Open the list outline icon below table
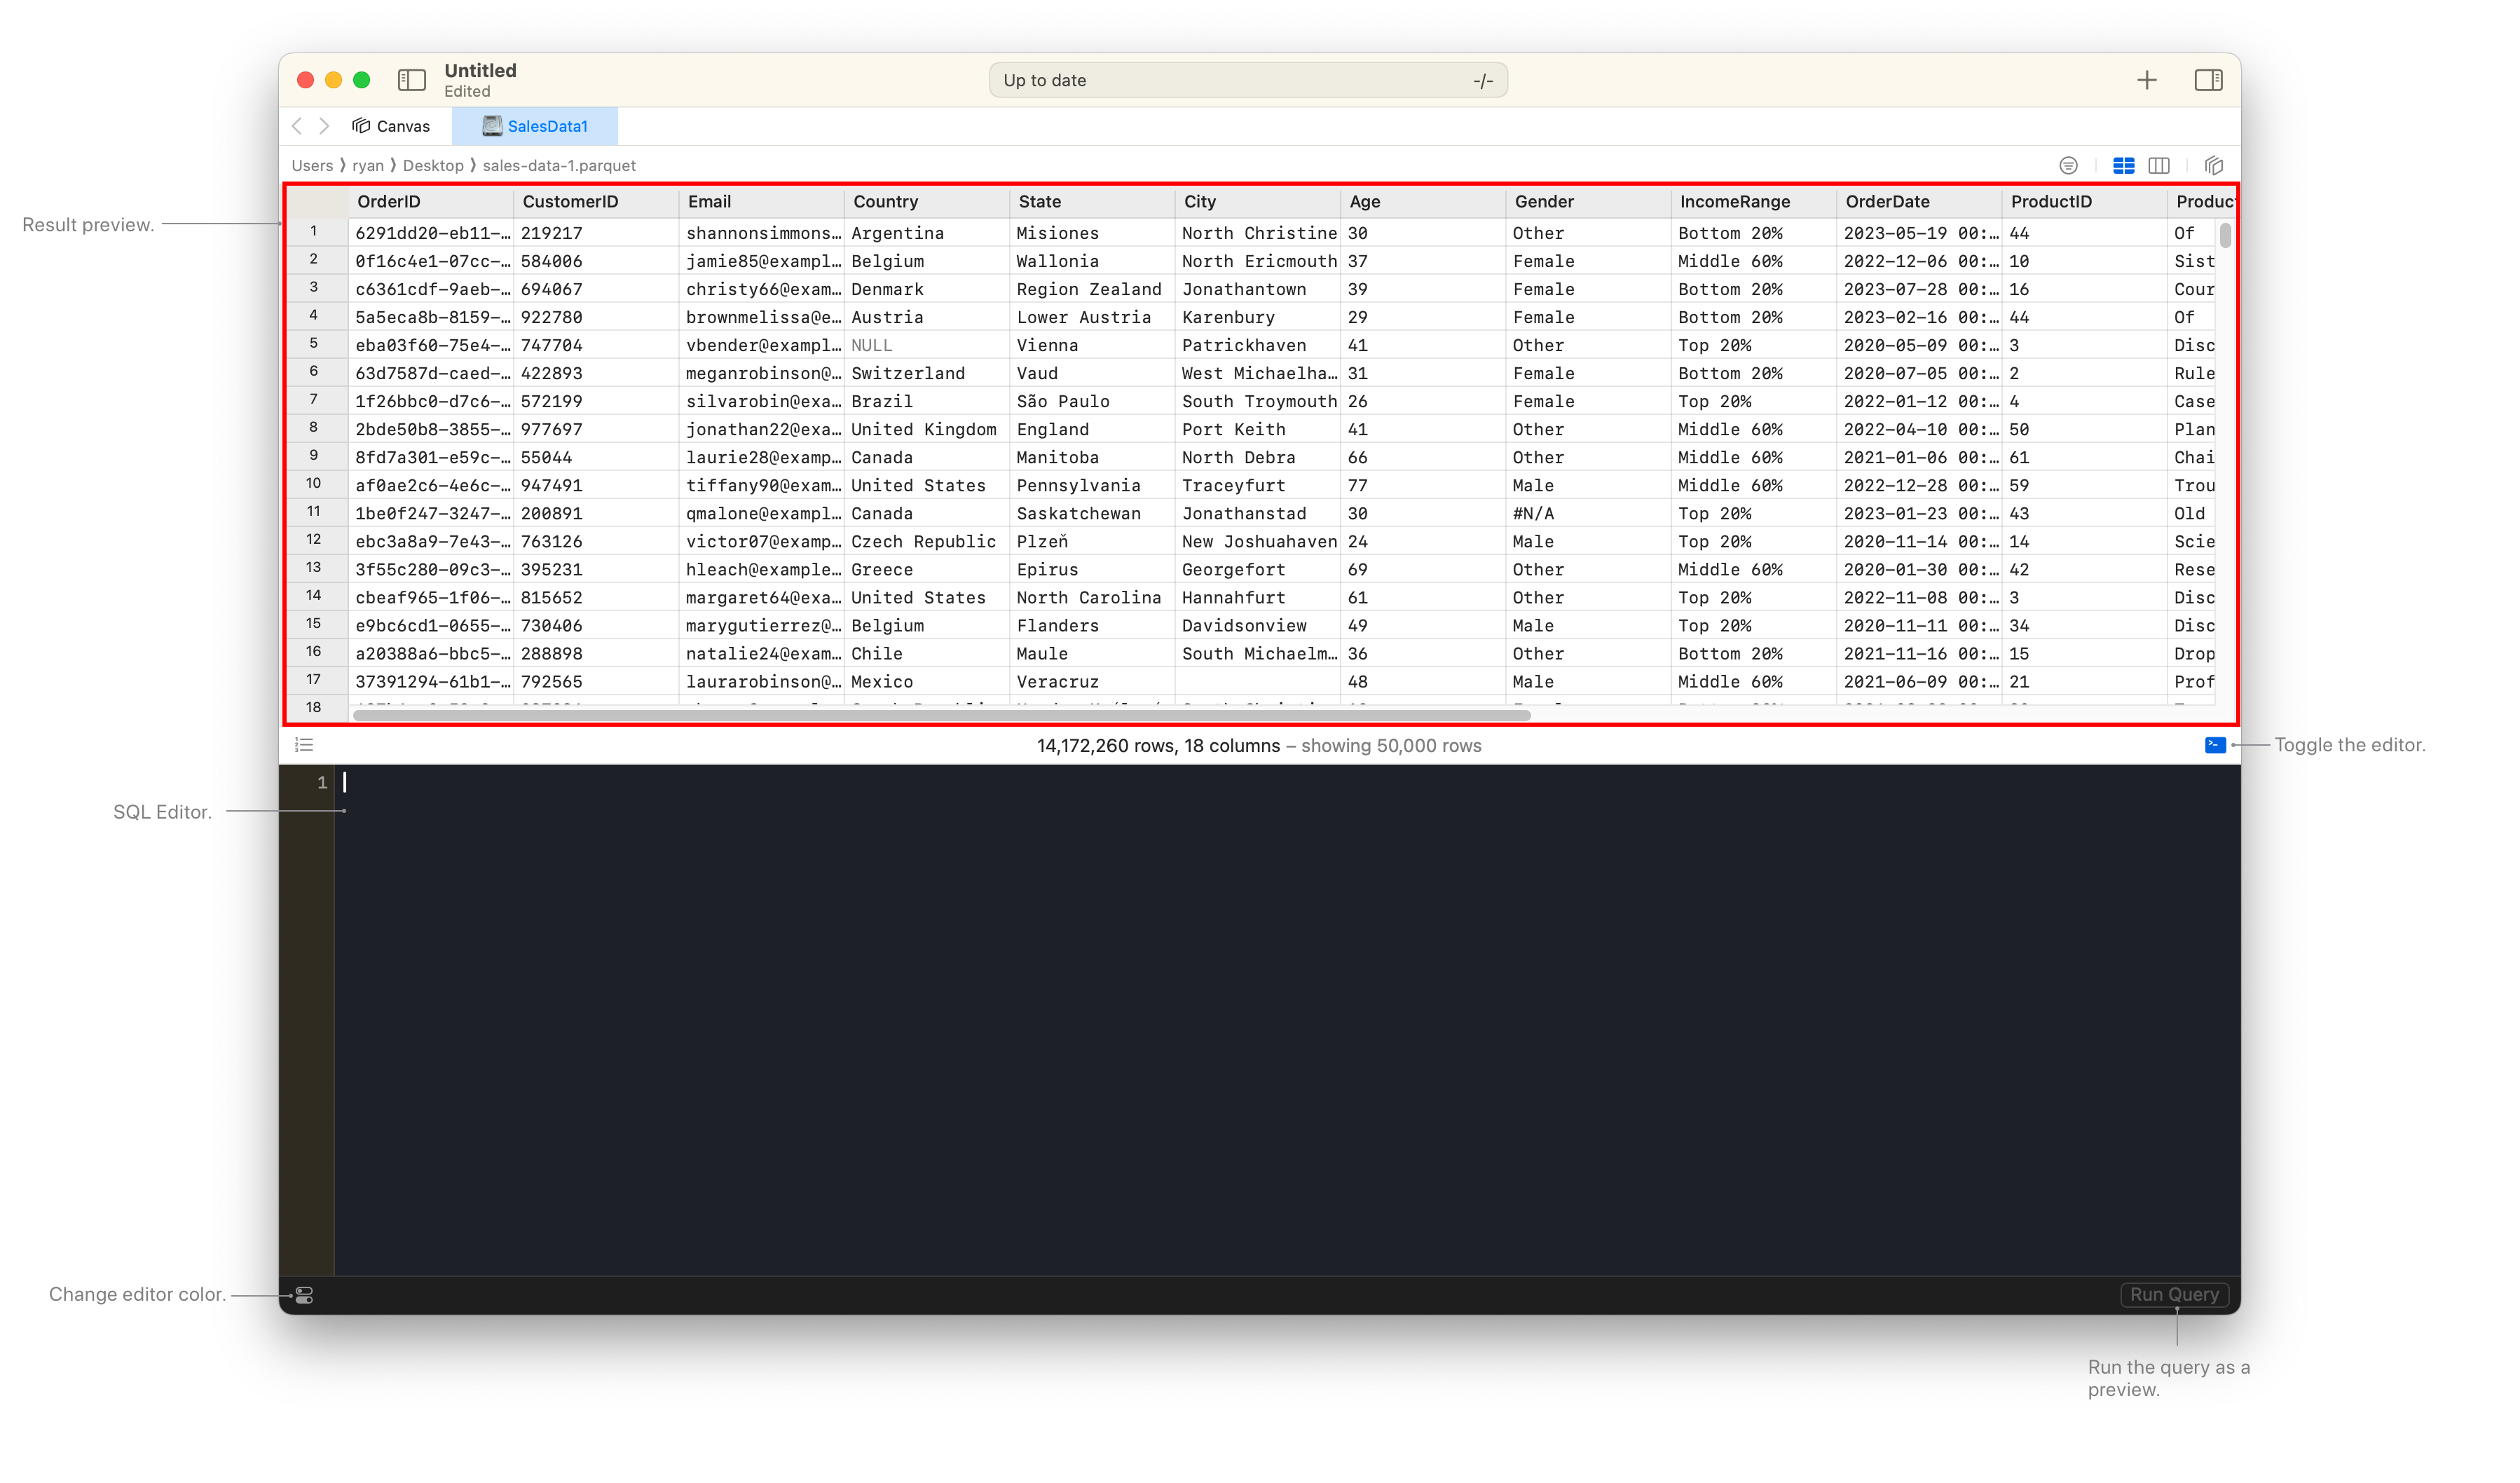This screenshot has width=2520, height=1483. click(x=304, y=745)
